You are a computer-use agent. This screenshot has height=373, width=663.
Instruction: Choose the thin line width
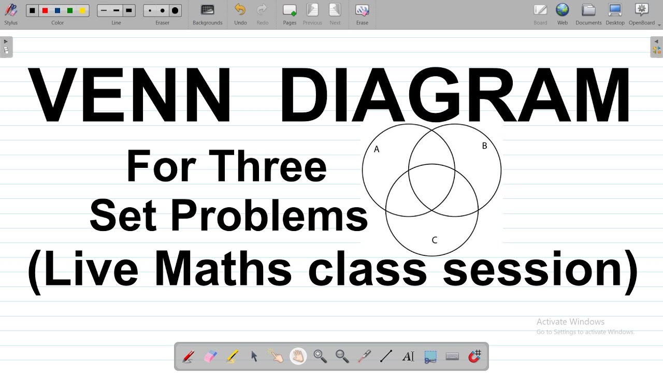point(104,10)
